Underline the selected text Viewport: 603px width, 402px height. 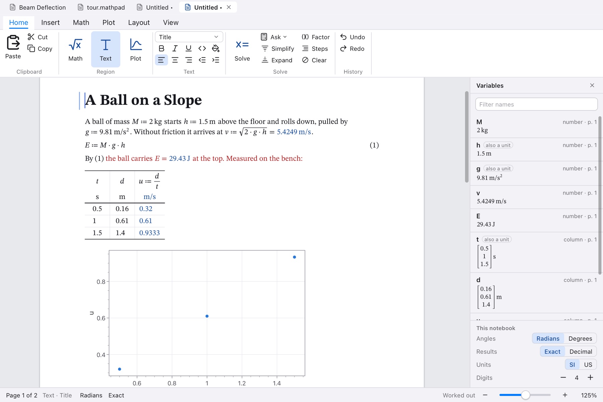pyautogui.click(x=189, y=49)
